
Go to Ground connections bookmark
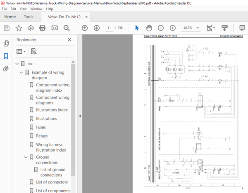(x=47, y=160)
